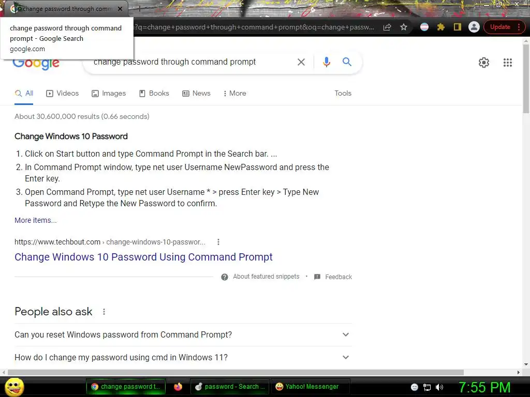Open Yahoo! Messenger from taskbar
Image resolution: width=530 pixels, height=397 pixels.
click(x=311, y=387)
